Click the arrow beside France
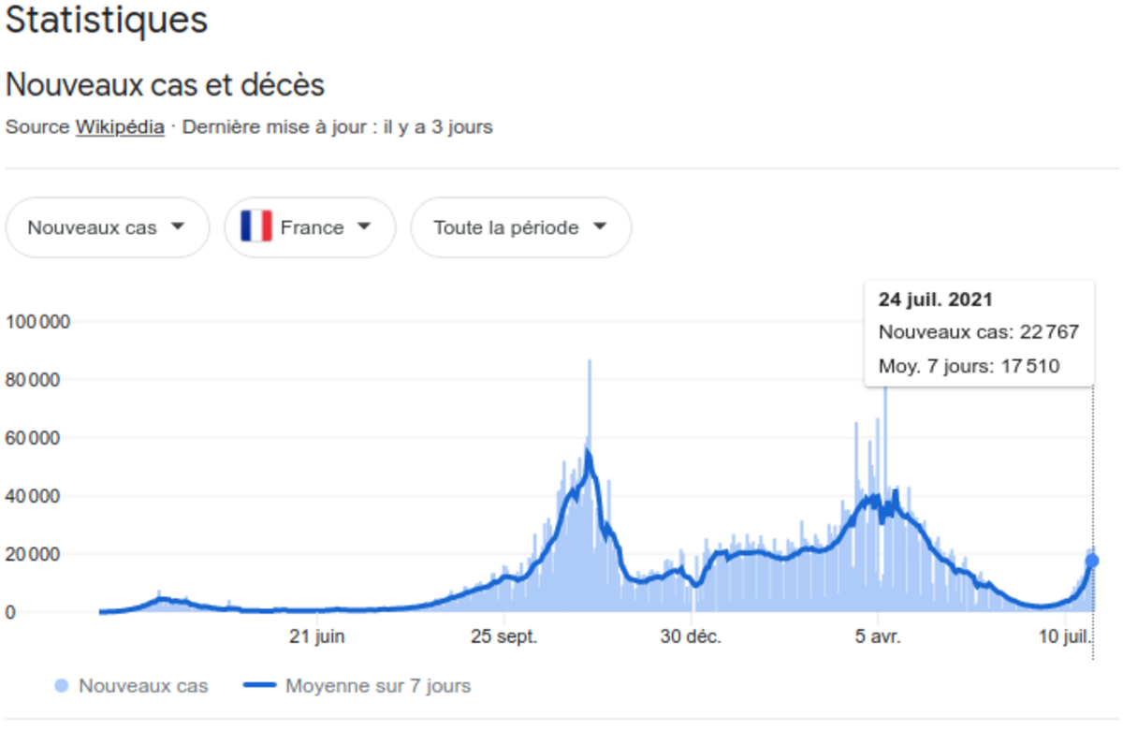This screenshot has height=730, width=1123. point(365,227)
